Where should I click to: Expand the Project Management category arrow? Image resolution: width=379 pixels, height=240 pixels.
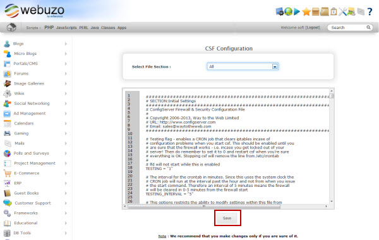point(66,164)
